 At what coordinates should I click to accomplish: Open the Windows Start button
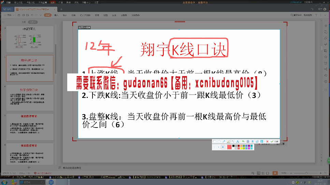[4, 182]
